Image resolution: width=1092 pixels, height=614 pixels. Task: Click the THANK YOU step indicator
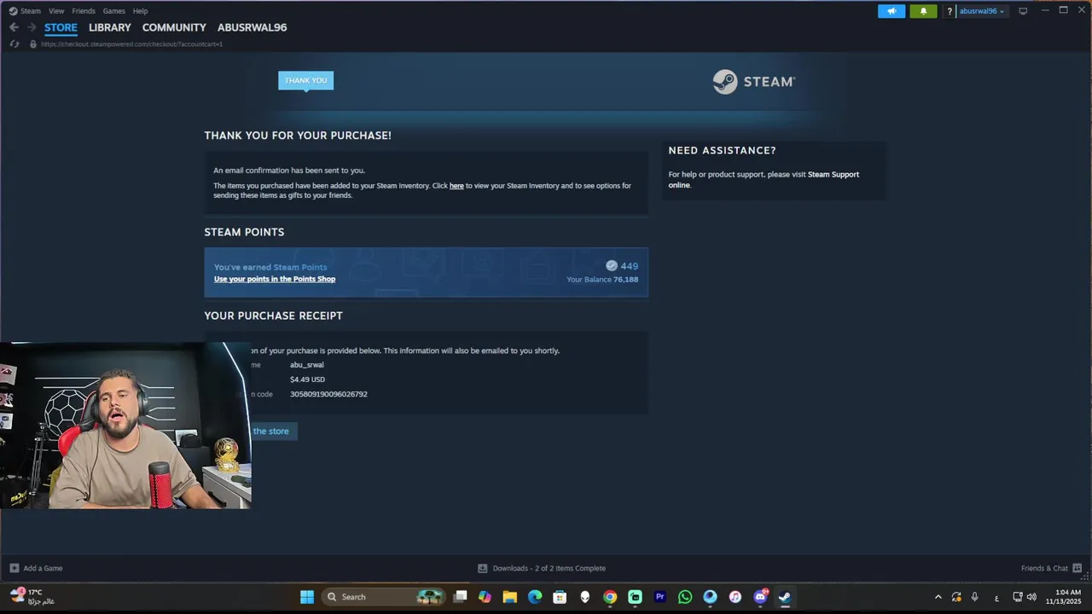tap(305, 80)
